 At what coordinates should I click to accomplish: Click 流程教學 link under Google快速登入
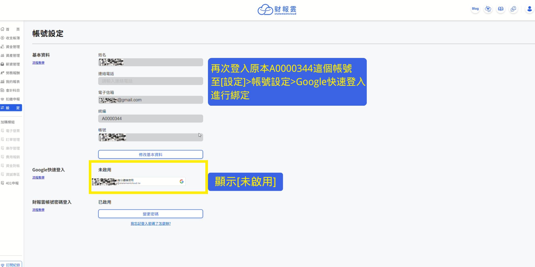click(38, 177)
